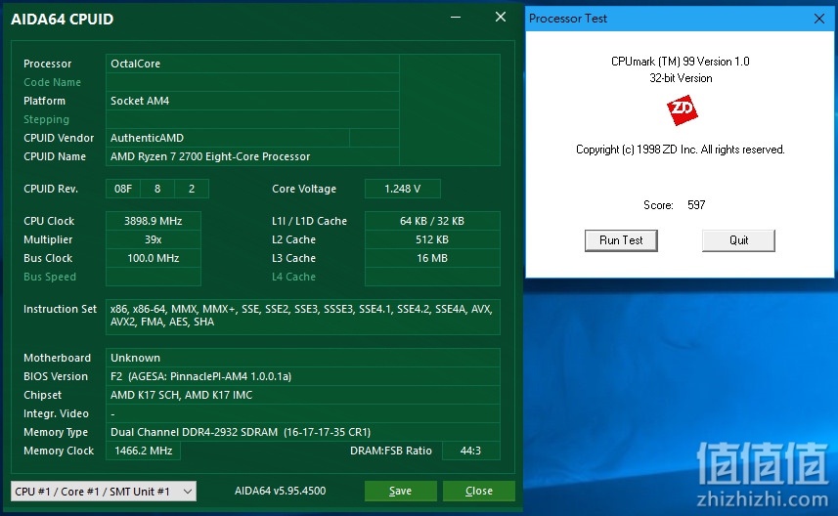Click the 512 KB L2 cache value
Viewport: 838px width, 516px height.
coord(432,239)
